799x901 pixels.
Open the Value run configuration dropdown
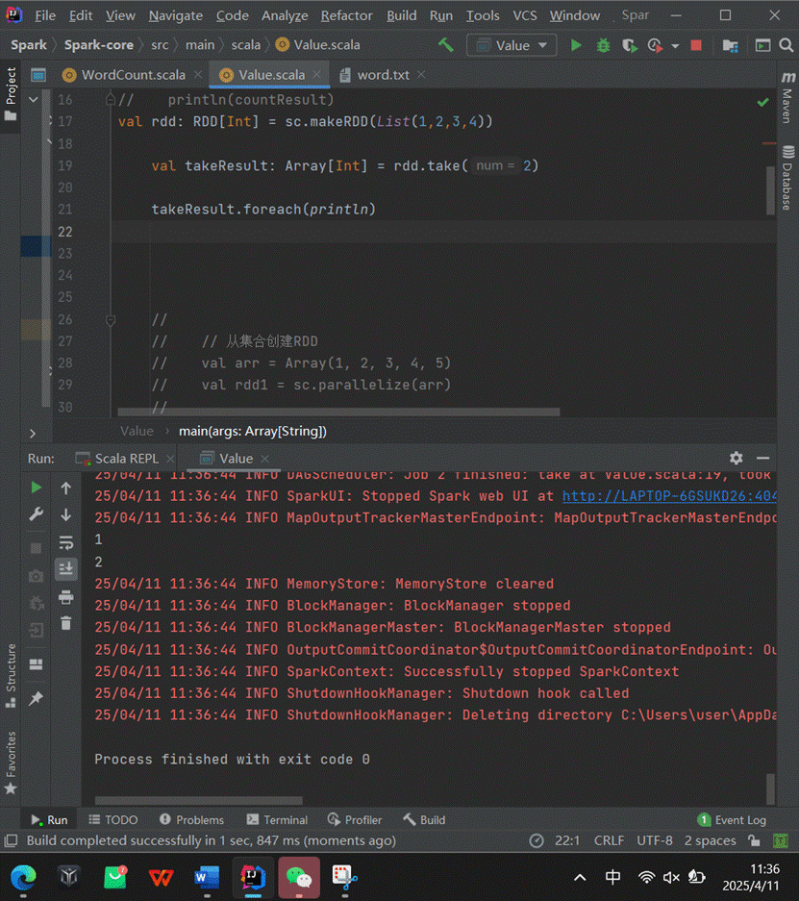[x=512, y=45]
